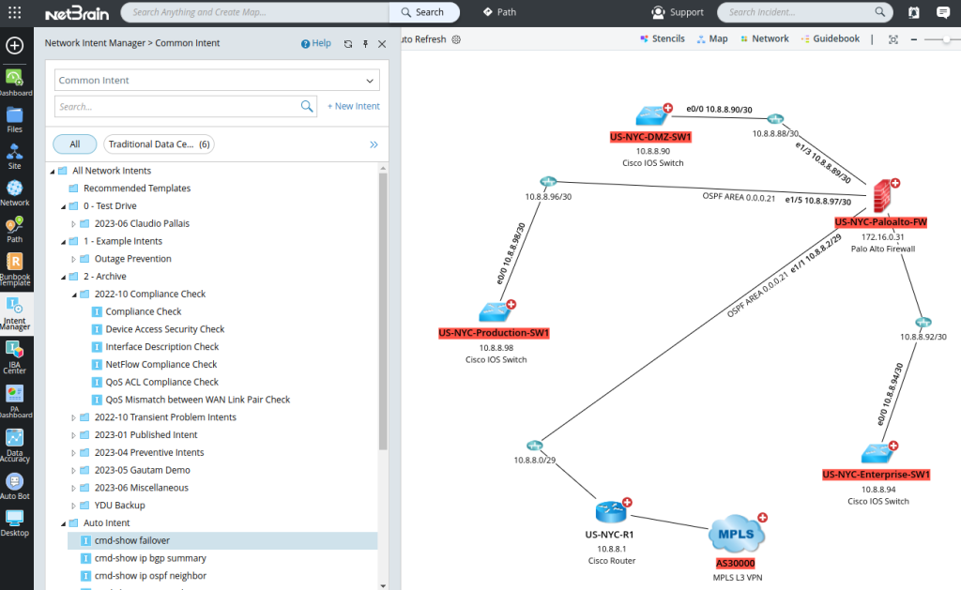Collapse the Auto Intent folder

click(x=63, y=523)
